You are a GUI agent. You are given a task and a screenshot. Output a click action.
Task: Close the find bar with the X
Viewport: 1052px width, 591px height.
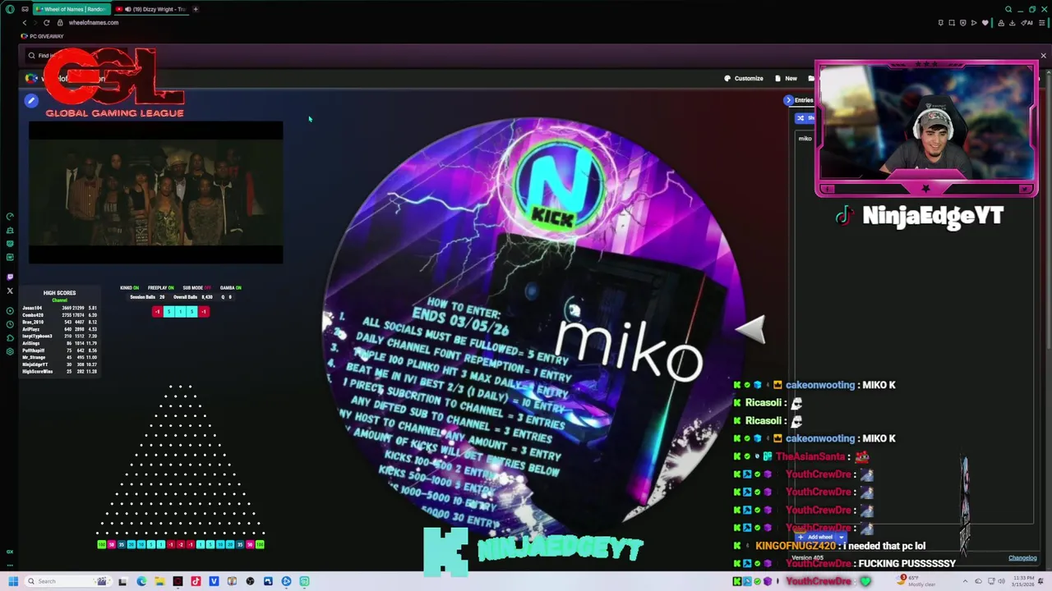1043,56
